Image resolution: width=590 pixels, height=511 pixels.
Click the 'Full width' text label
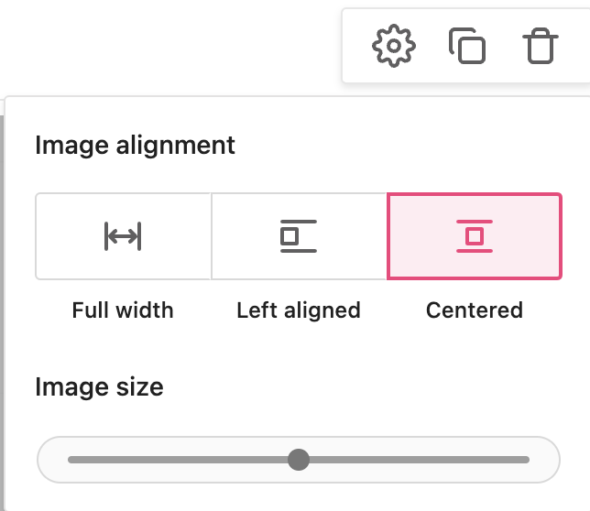[x=123, y=310]
